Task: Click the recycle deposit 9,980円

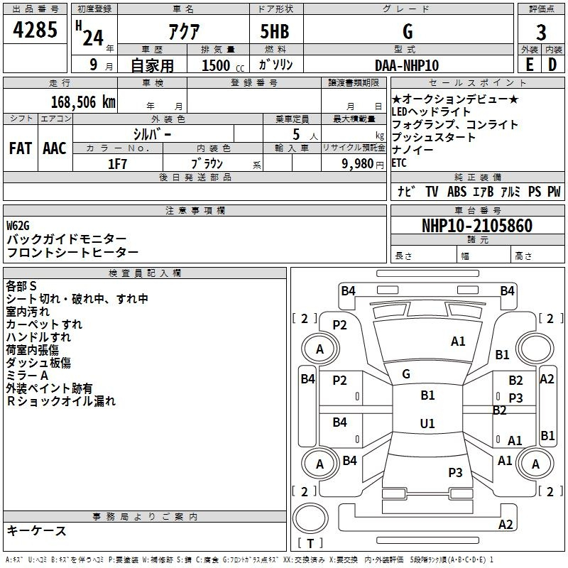Action: point(363,164)
